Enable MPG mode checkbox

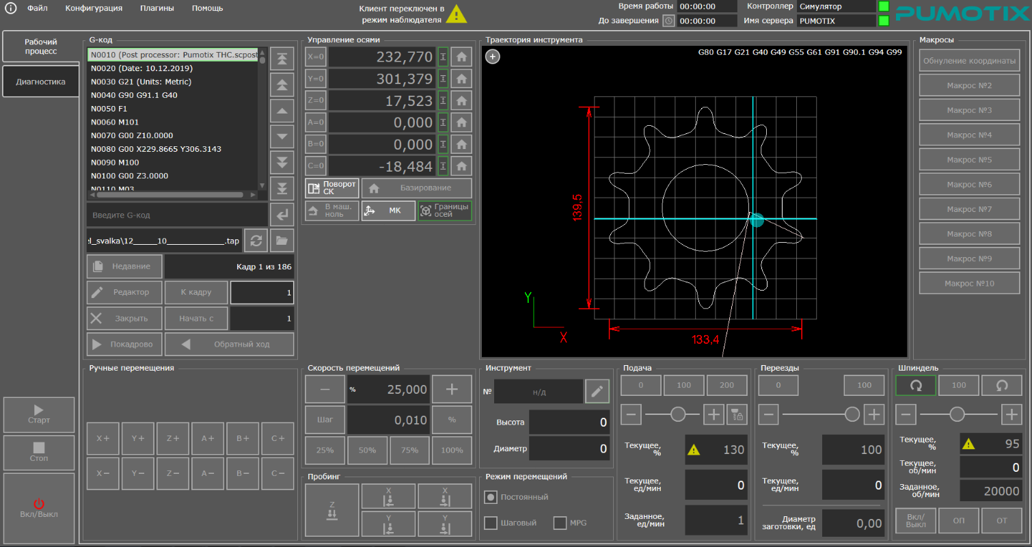pyautogui.click(x=560, y=523)
